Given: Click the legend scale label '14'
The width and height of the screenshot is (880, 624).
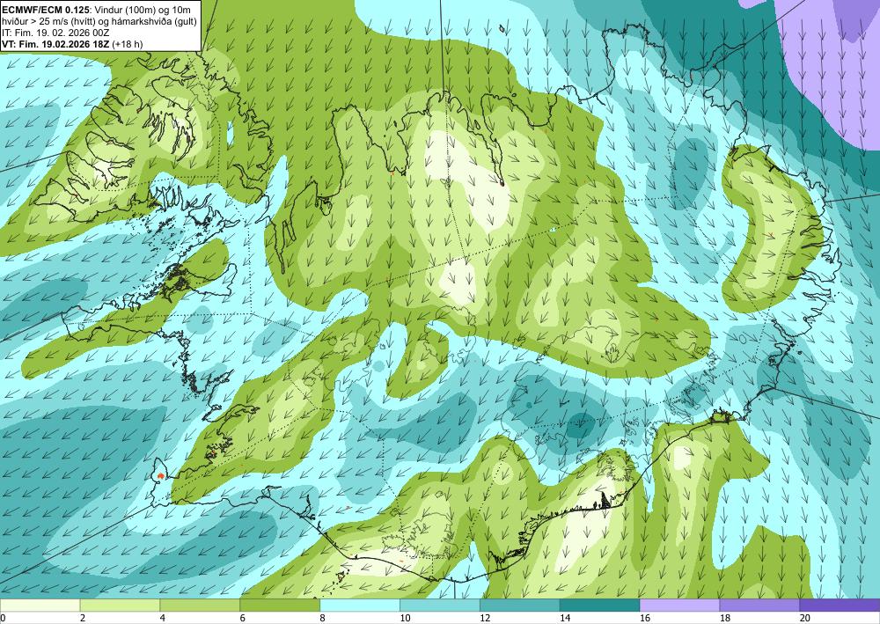Looking at the screenshot, I should point(565,619).
